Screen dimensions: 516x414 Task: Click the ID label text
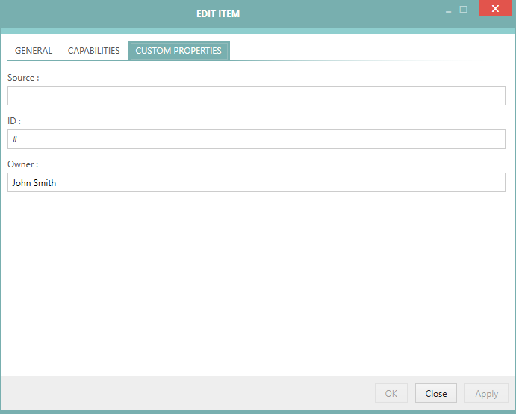coord(14,121)
